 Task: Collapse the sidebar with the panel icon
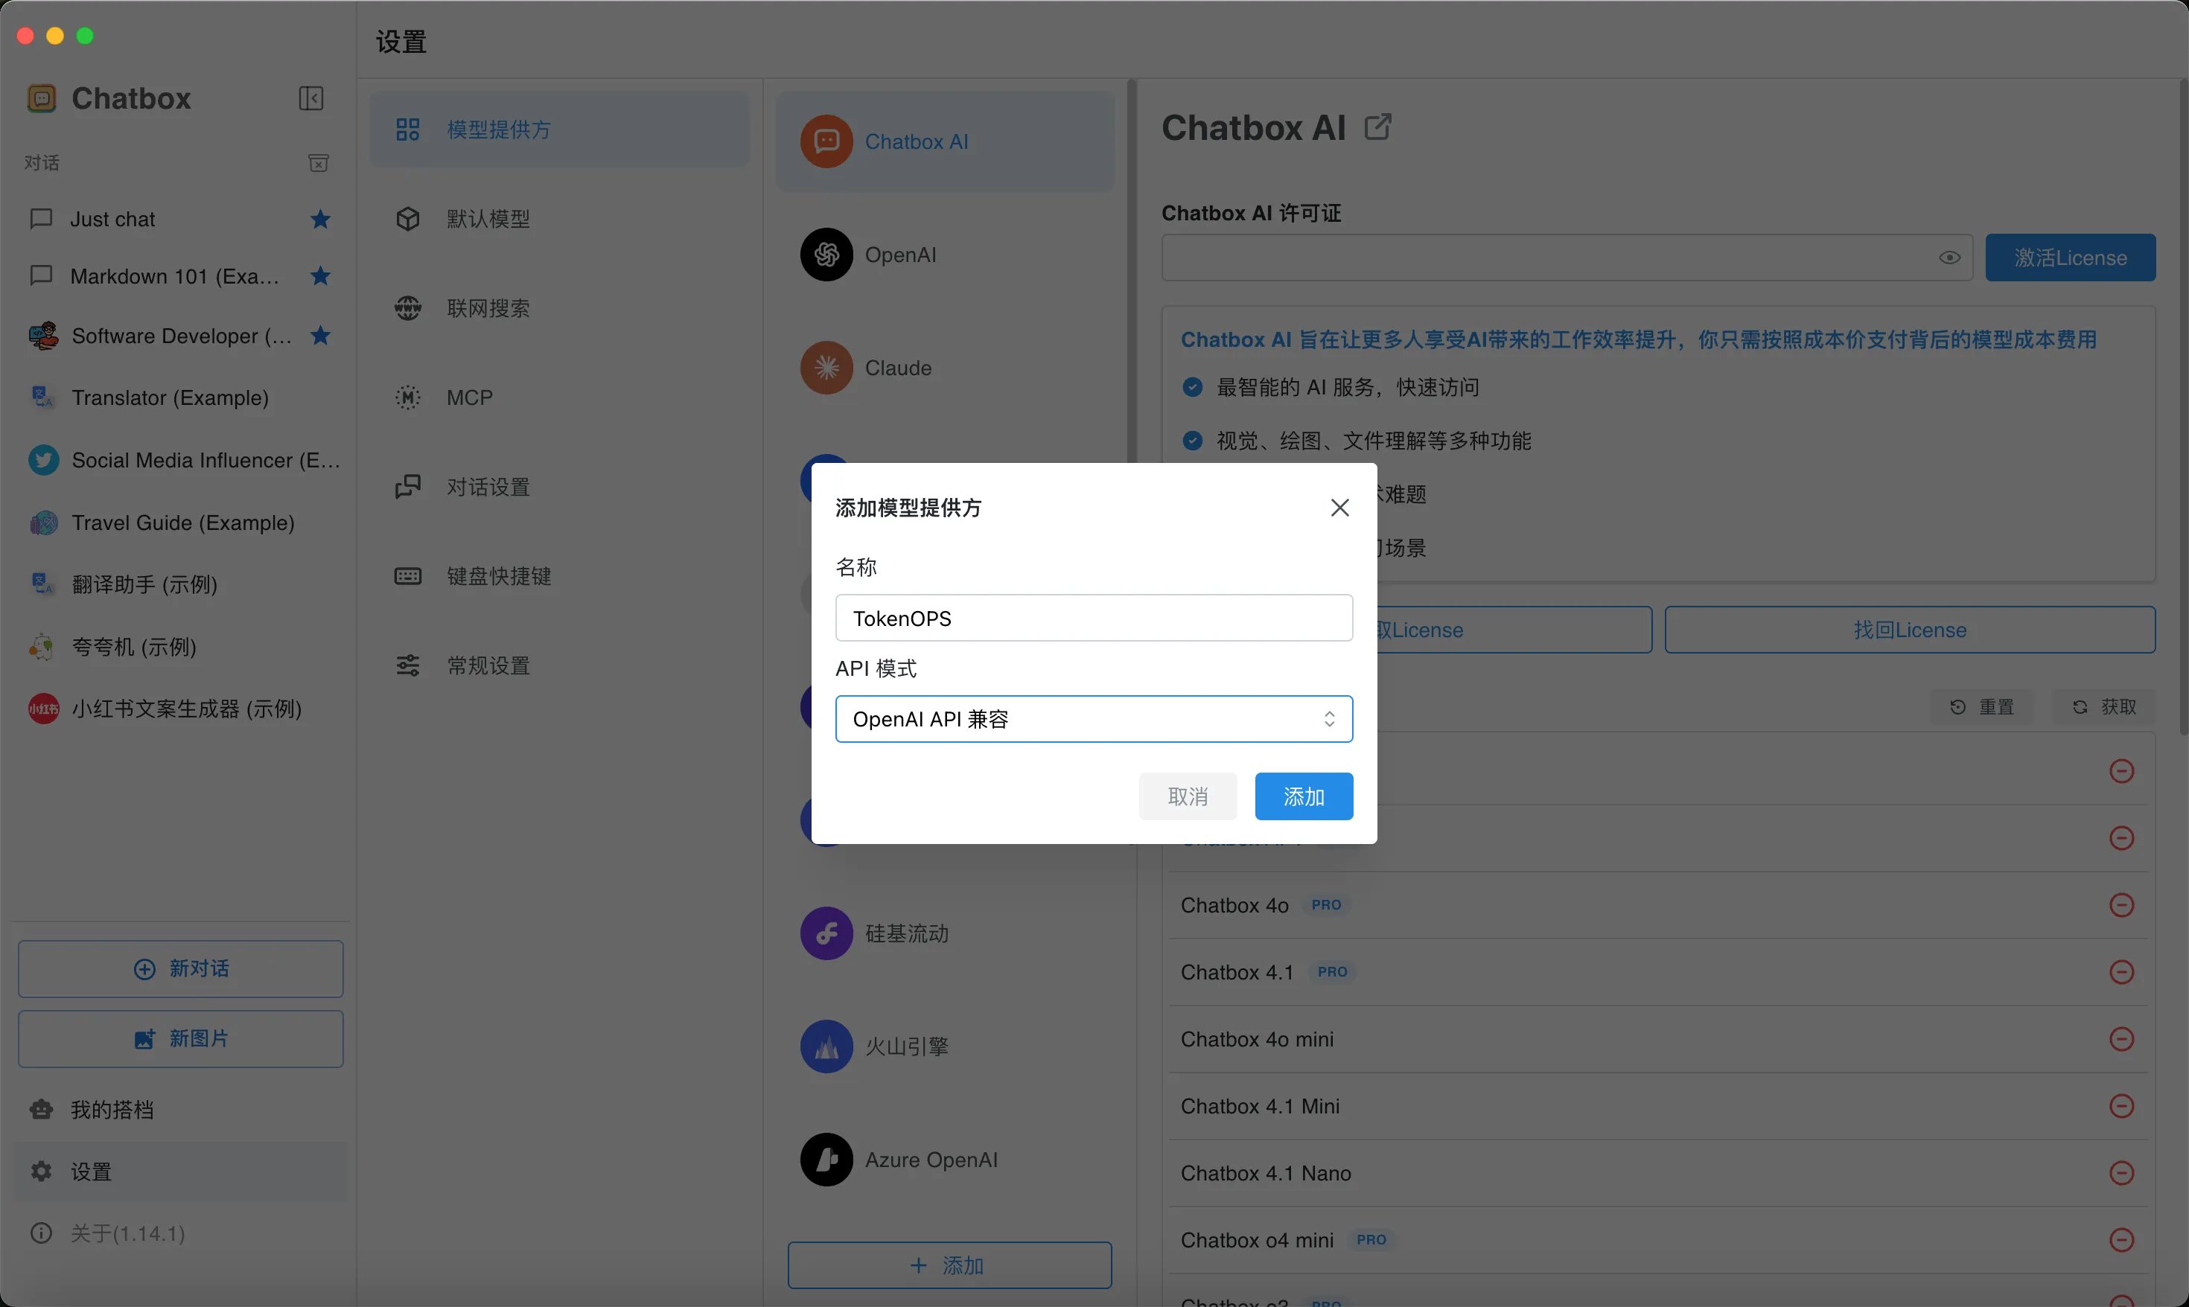point(311,98)
